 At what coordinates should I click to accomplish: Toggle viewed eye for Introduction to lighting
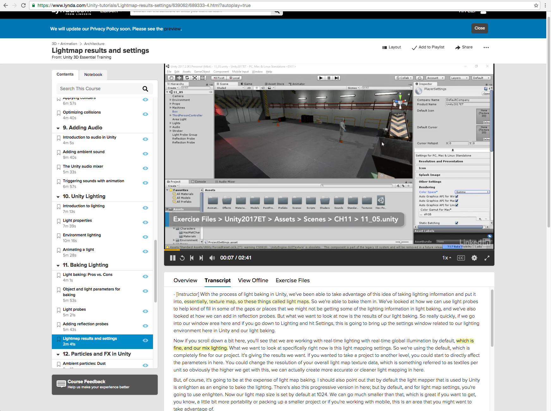[145, 208]
